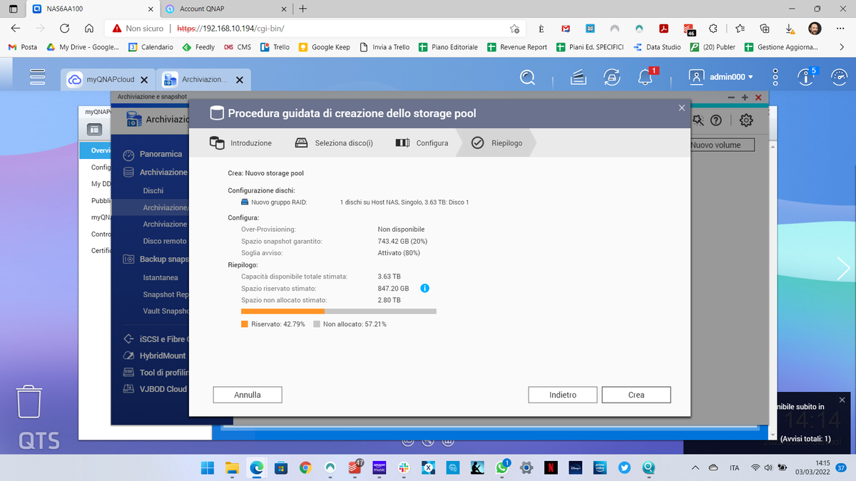Click the Indietro button
856x481 pixels.
click(x=563, y=395)
